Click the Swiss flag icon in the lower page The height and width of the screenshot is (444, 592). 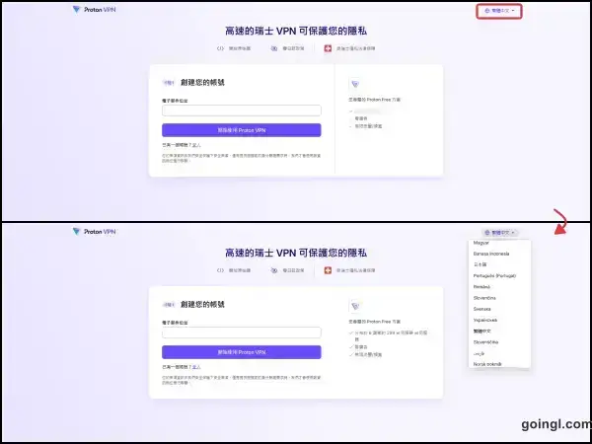coord(328,269)
